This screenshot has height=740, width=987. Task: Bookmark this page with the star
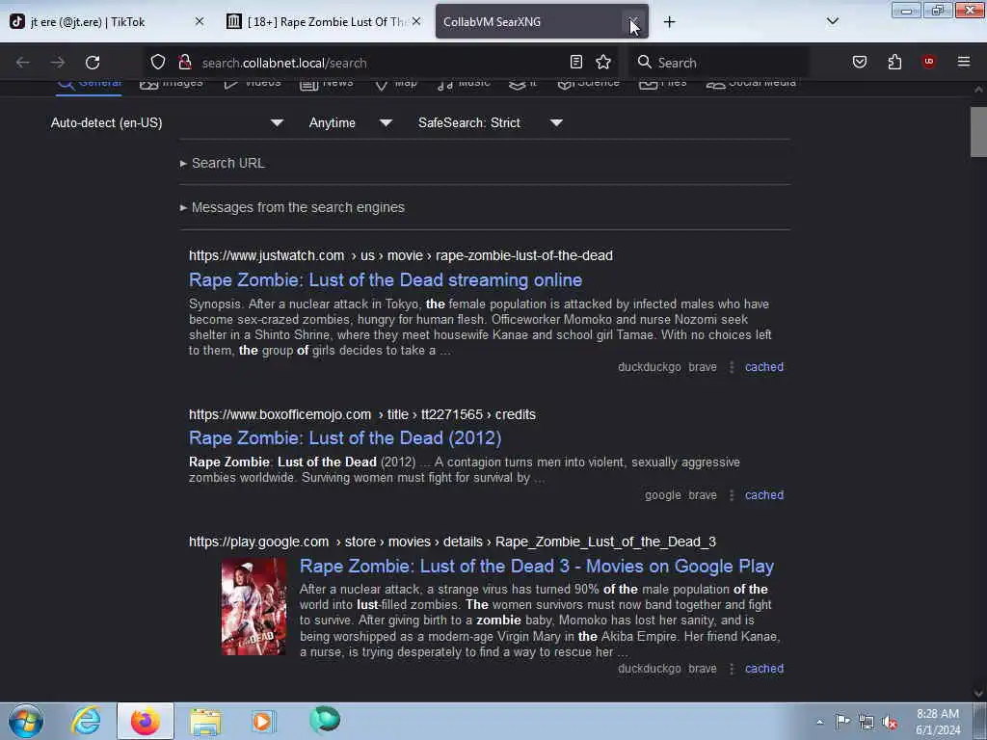coord(603,62)
